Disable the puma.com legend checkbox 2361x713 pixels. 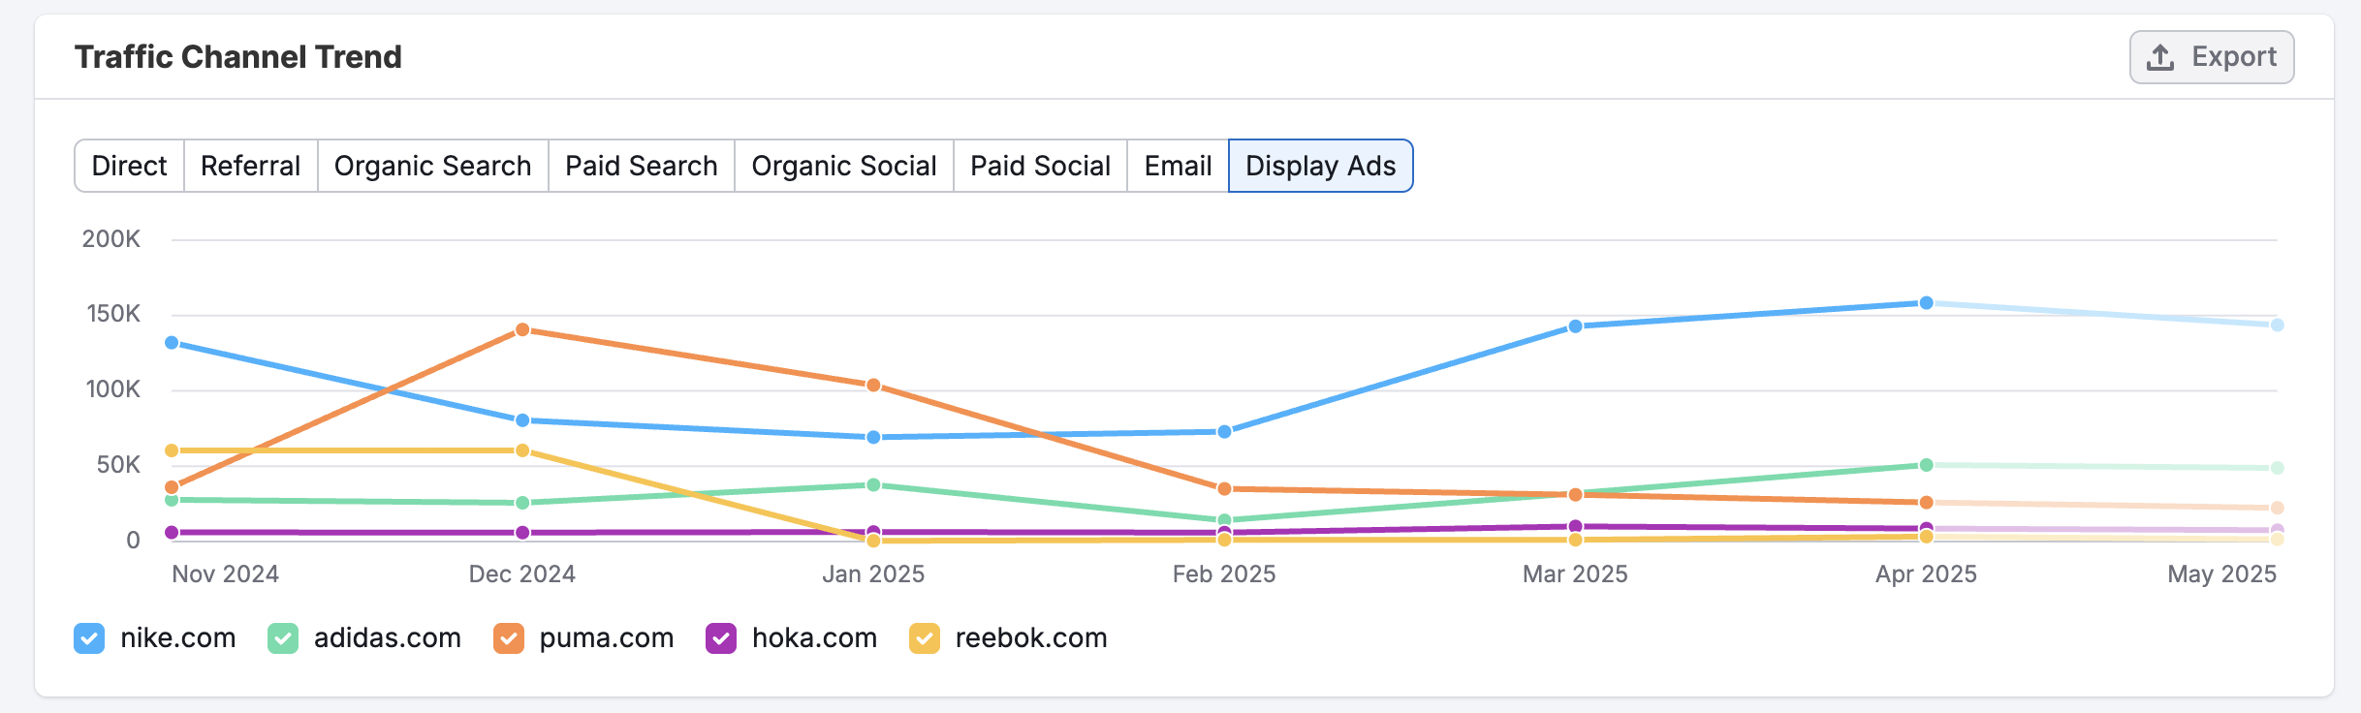[x=509, y=638]
